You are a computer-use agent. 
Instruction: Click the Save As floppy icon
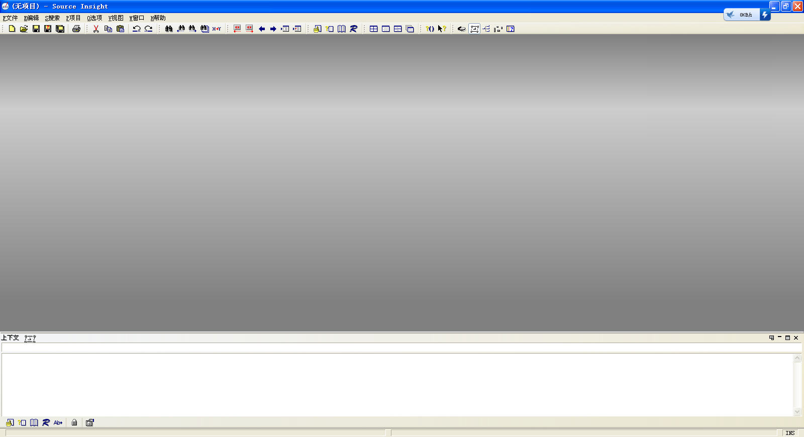tap(48, 29)
